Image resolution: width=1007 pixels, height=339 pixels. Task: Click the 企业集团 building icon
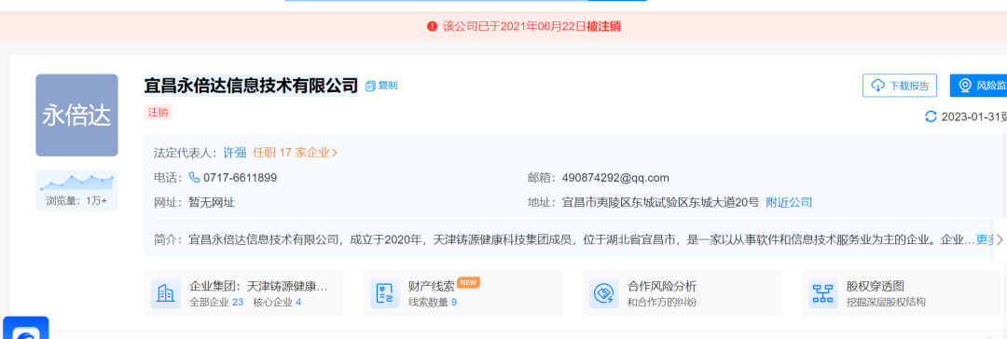pos(166,294)
